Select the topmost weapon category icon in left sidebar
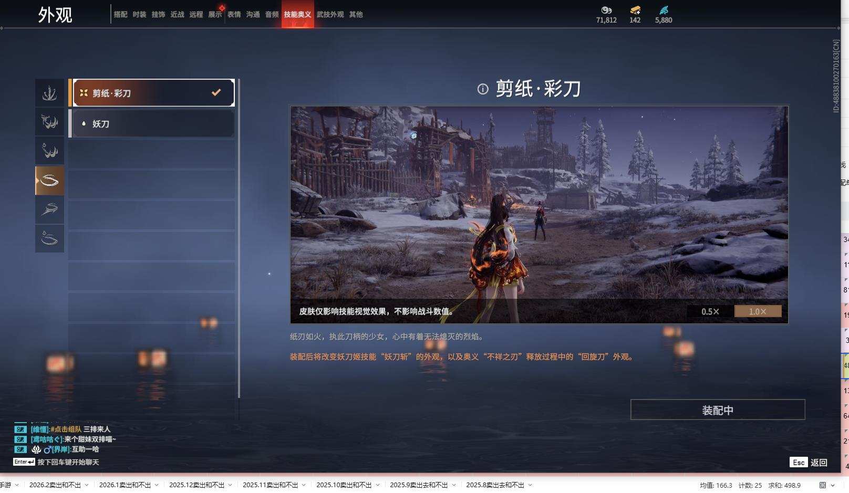 49,92
